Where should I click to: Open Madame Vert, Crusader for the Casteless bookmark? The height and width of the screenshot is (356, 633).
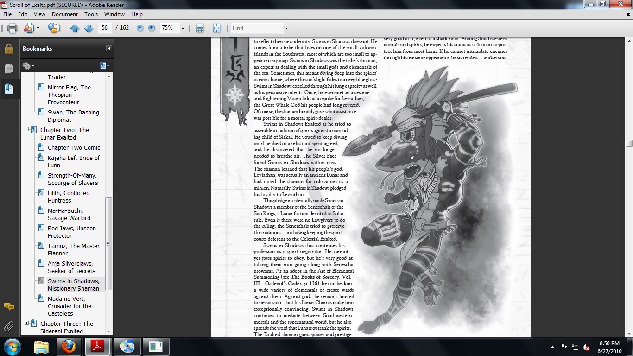[70, 306]
